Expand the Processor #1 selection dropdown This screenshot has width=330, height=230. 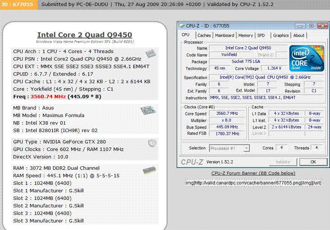[246, 148]
